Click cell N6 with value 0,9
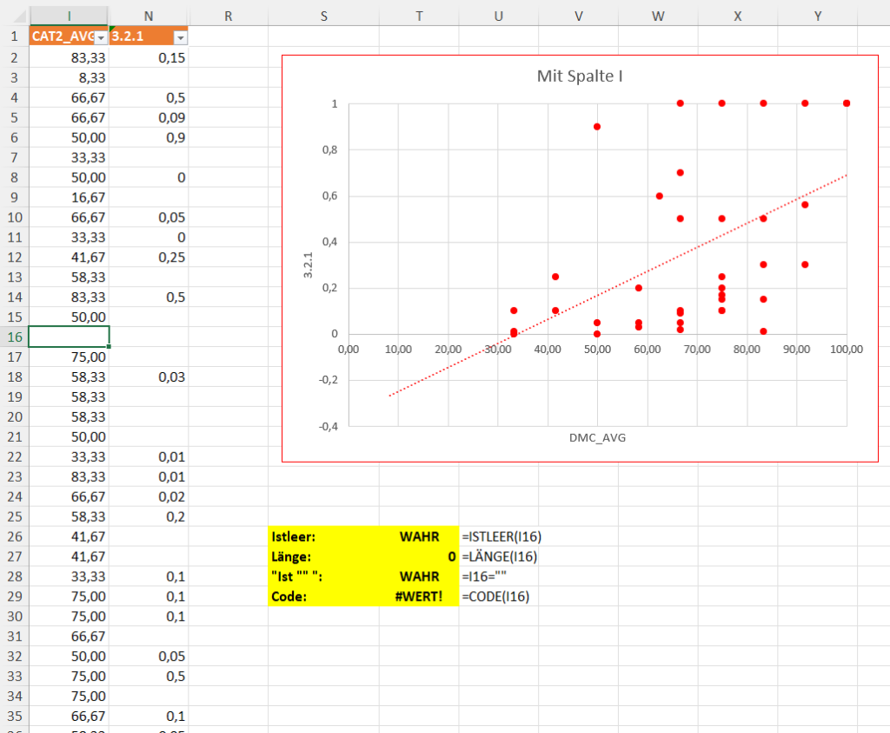The height and width of the screenshot is (733, 890). pyautogui.click(x=149, y=137)
